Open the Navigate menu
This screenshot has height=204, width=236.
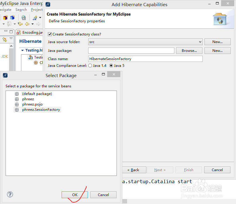(x=6, y=10)
